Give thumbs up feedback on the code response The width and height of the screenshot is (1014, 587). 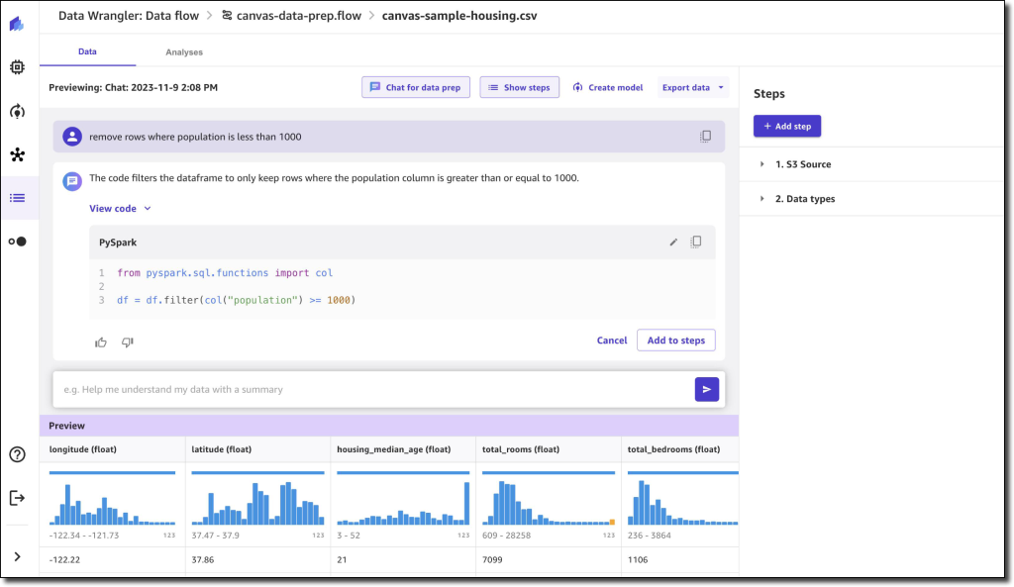pos(101,341)
